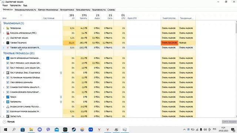Open the Параметры menu in menu bar

pos(16,6)
